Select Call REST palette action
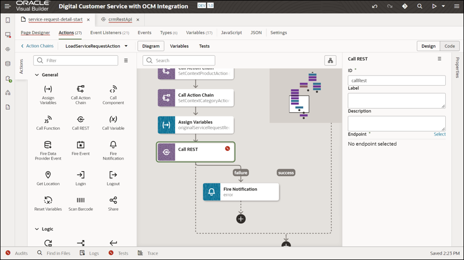The image size is (464, 260). coord(80,123)
